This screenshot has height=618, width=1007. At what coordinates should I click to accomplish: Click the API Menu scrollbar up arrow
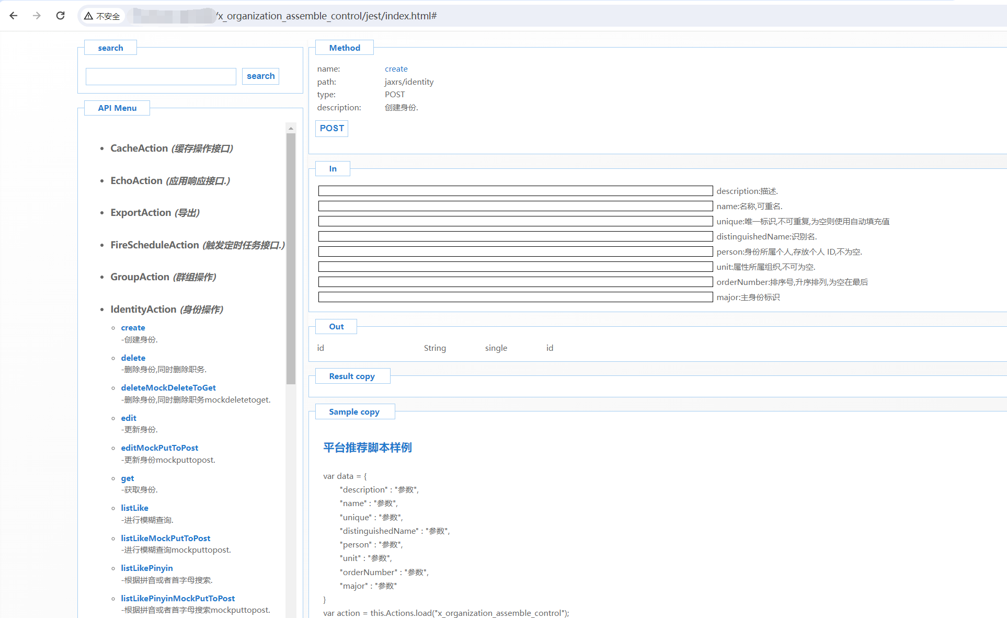point(291,128)
